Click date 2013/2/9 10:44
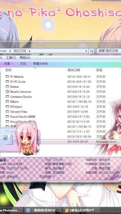 coord(78,112)
